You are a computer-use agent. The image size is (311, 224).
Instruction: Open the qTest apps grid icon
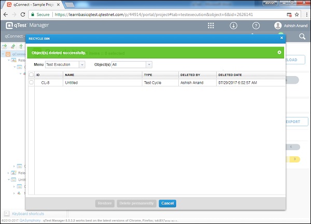[211, 25]
